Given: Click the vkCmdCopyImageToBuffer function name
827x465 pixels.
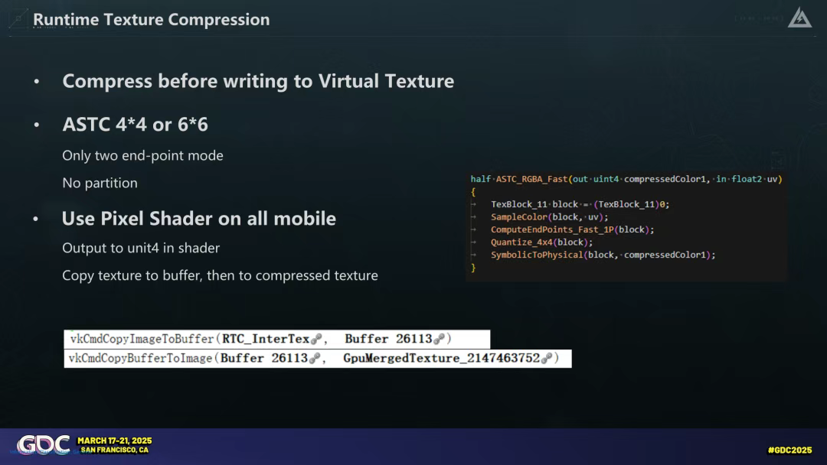Looking at the screenshot, I should coord(142,339).
